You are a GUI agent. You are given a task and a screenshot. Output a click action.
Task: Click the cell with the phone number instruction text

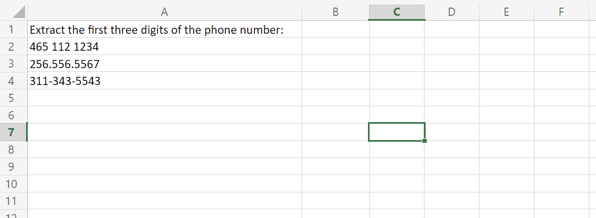click(157, 30)
